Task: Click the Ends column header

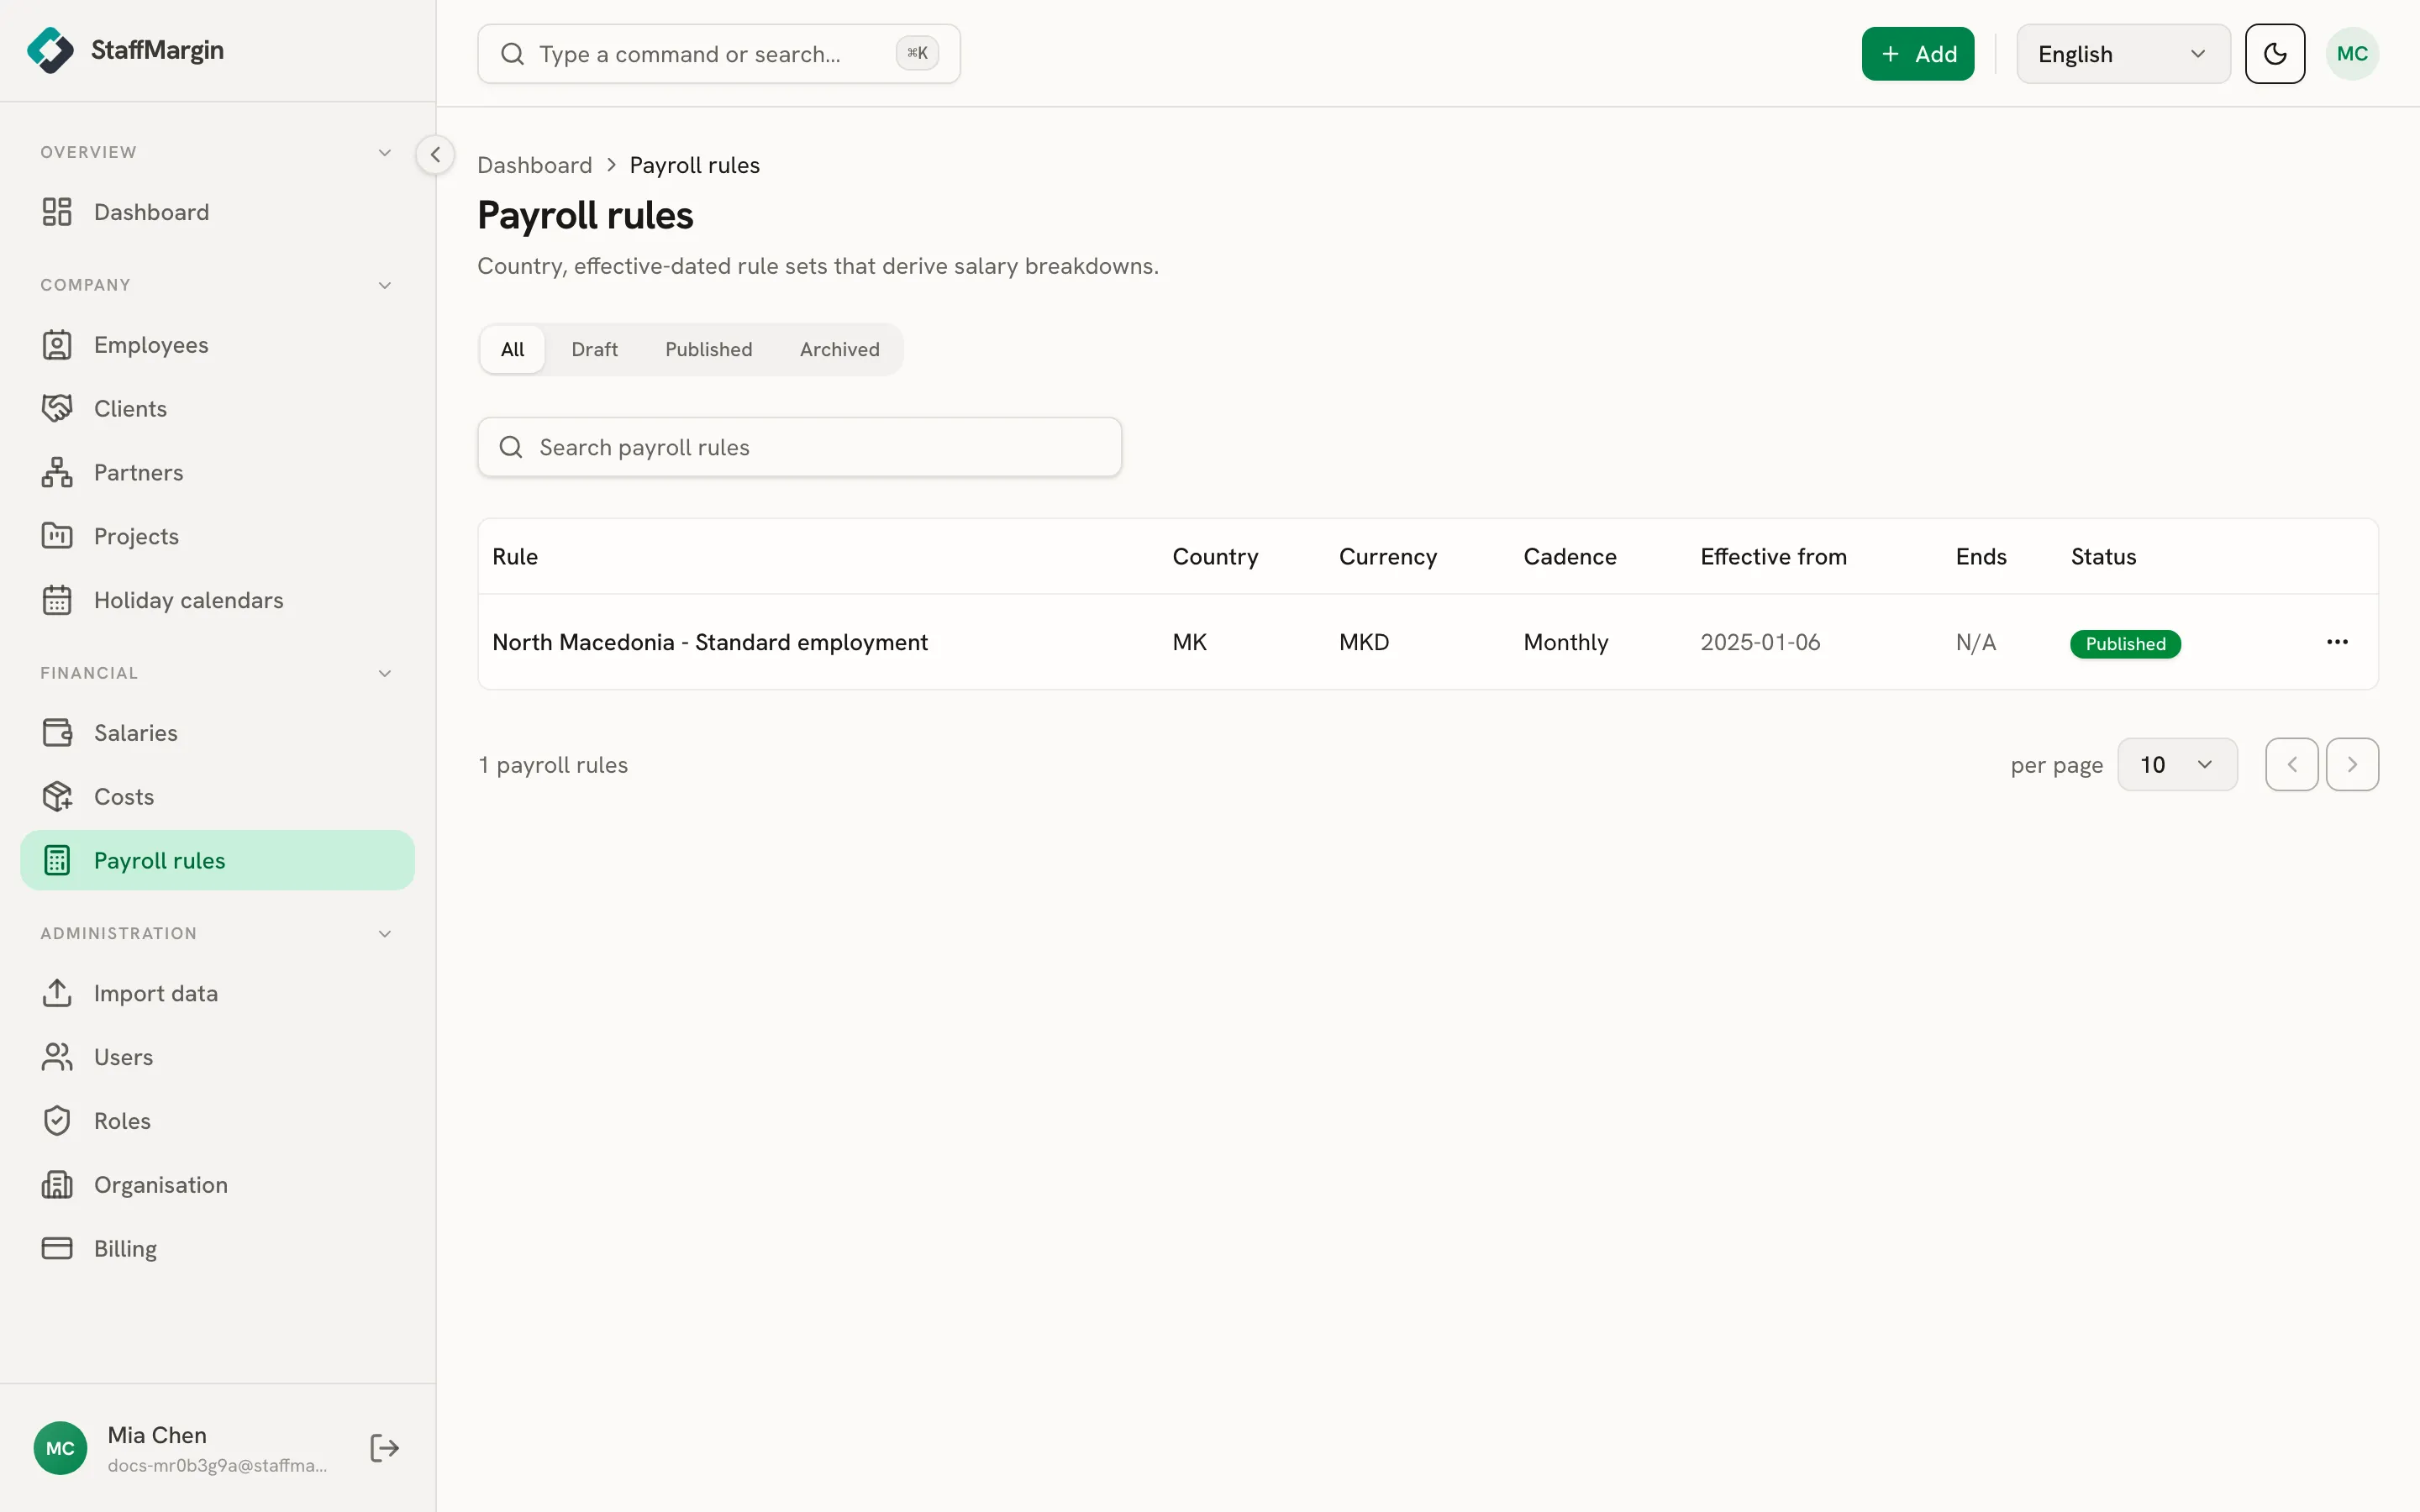Action: (x=1980, y=557)
